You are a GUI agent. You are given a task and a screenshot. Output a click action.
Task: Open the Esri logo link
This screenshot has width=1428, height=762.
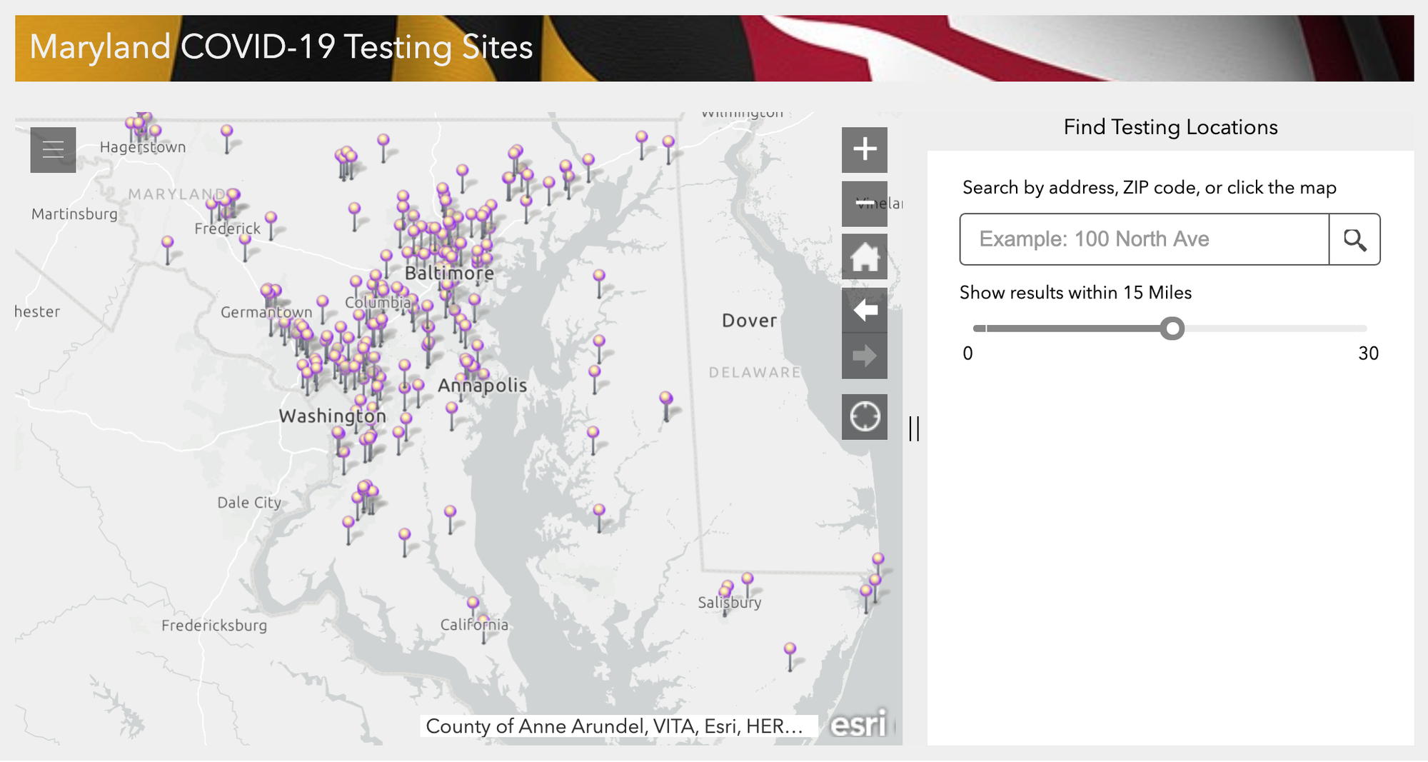click(x=858, y=724)
